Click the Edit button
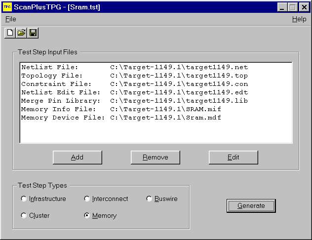 point(233,158)
